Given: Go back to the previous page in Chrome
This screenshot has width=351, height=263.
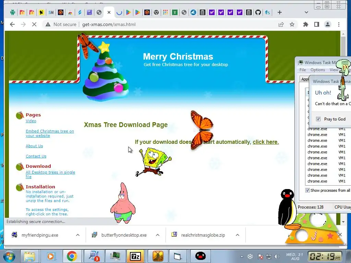Looking at the screenshot, I should pyautogui.click(x=12, y=24).
